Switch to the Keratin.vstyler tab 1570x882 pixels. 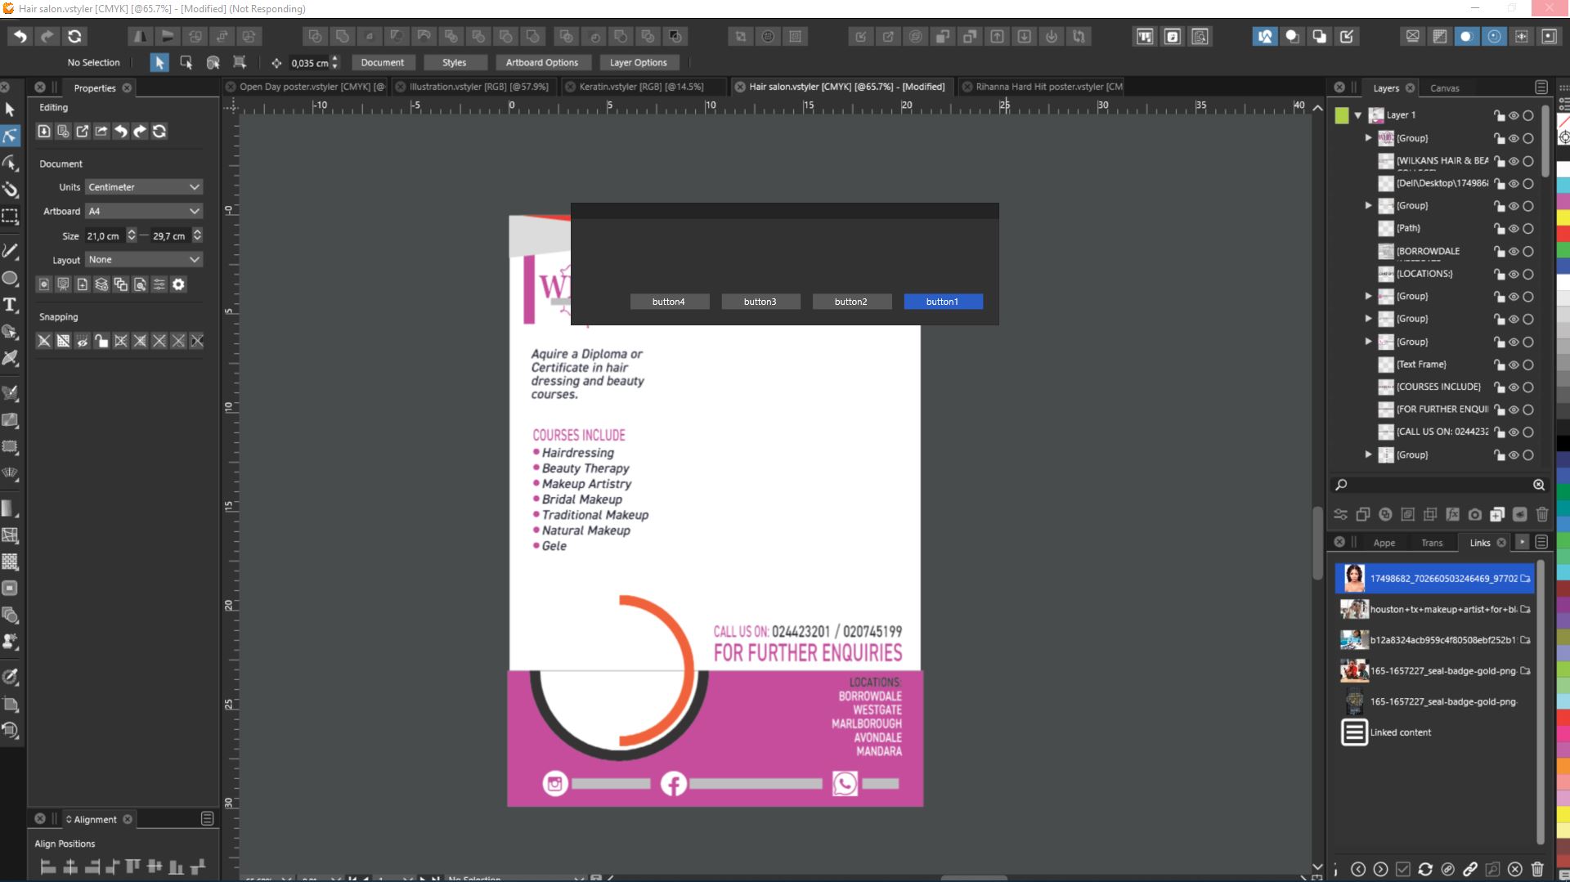click(x=640, y=87)
